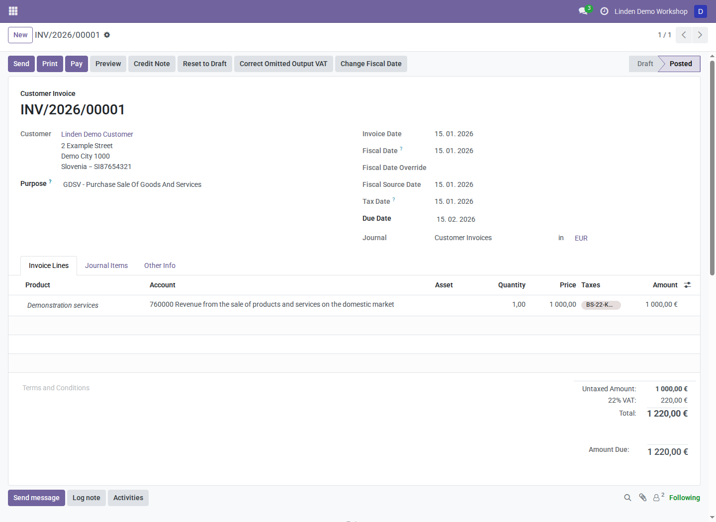
Task: Switch to Other Info tab
Action: click(160, 265)
